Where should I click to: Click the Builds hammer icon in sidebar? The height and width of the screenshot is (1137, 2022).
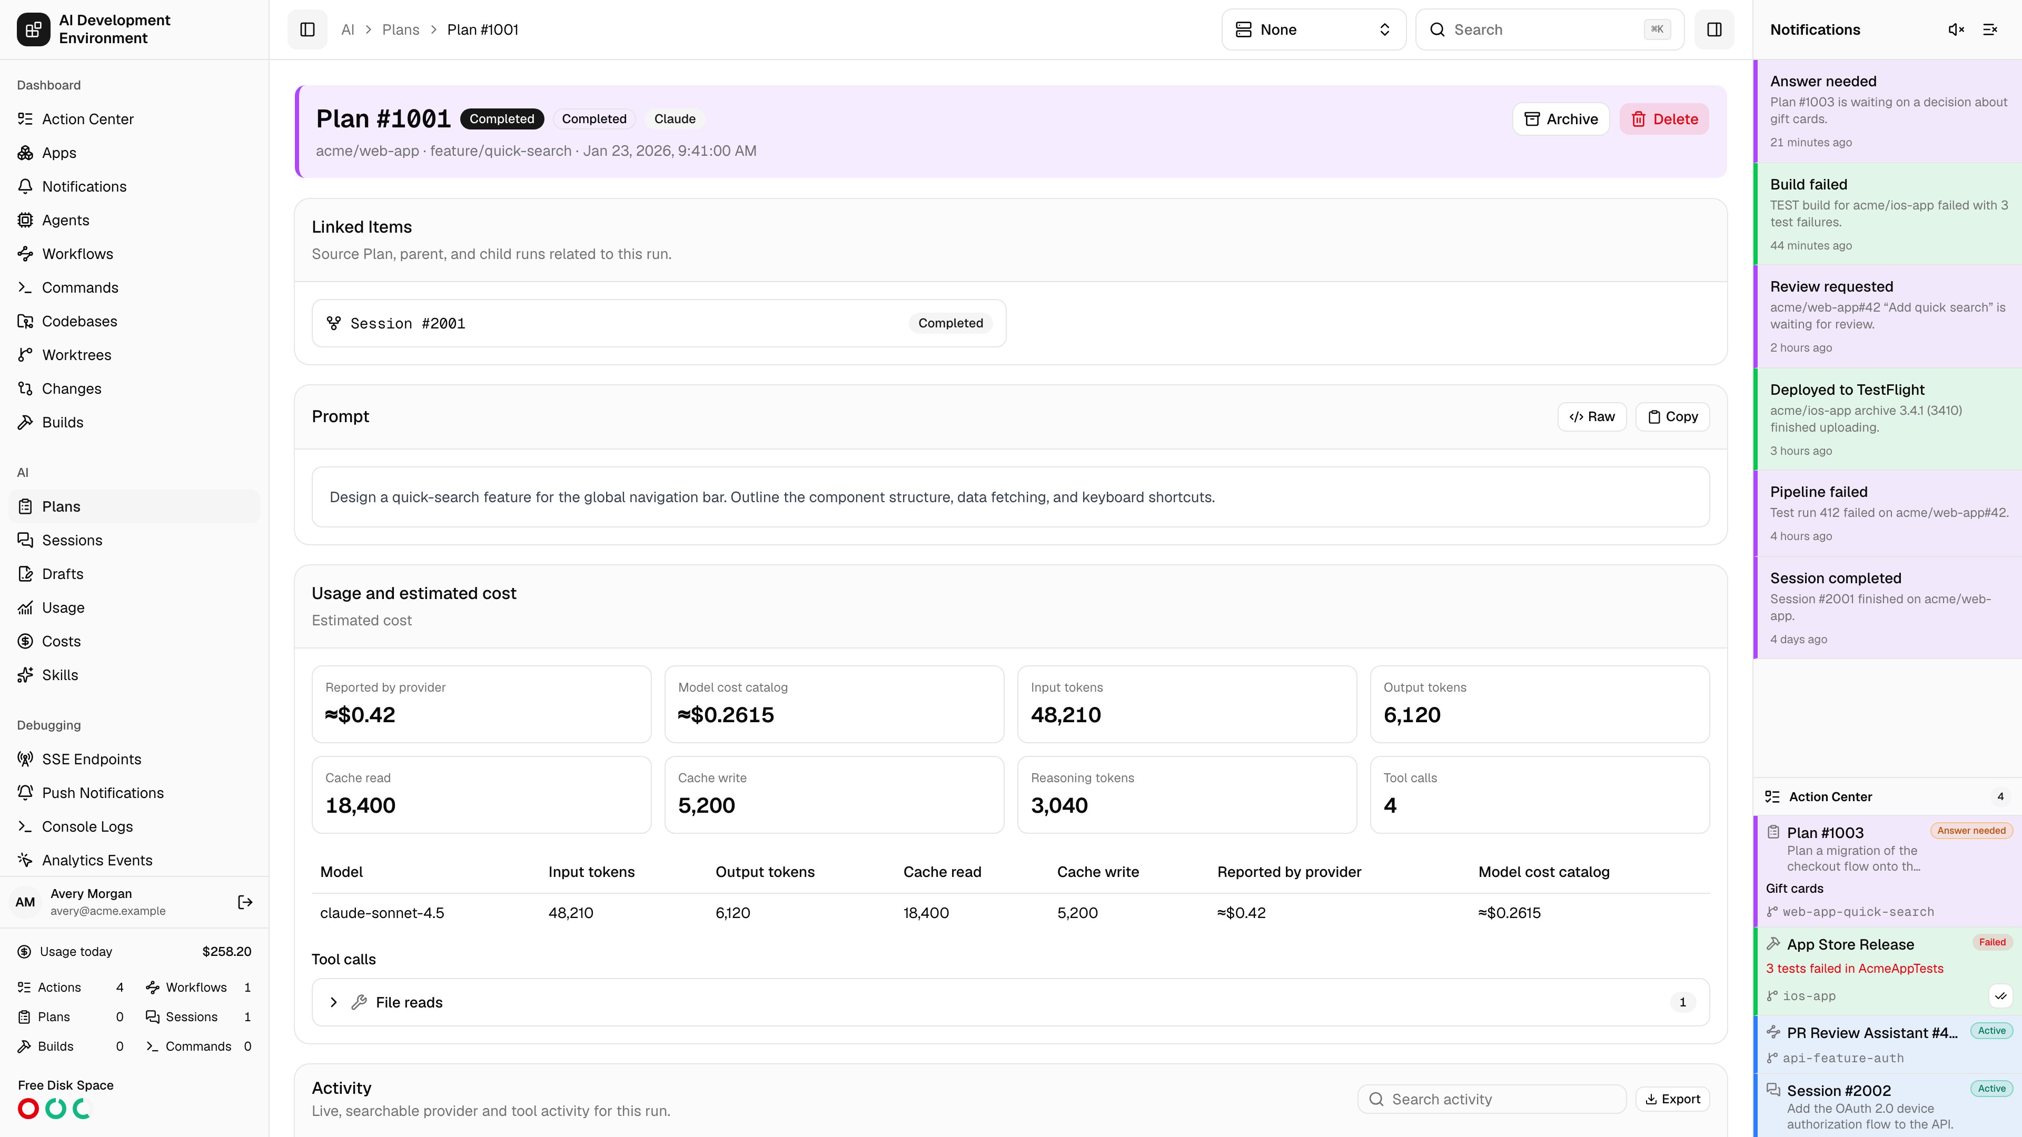(x=25, y=423)
